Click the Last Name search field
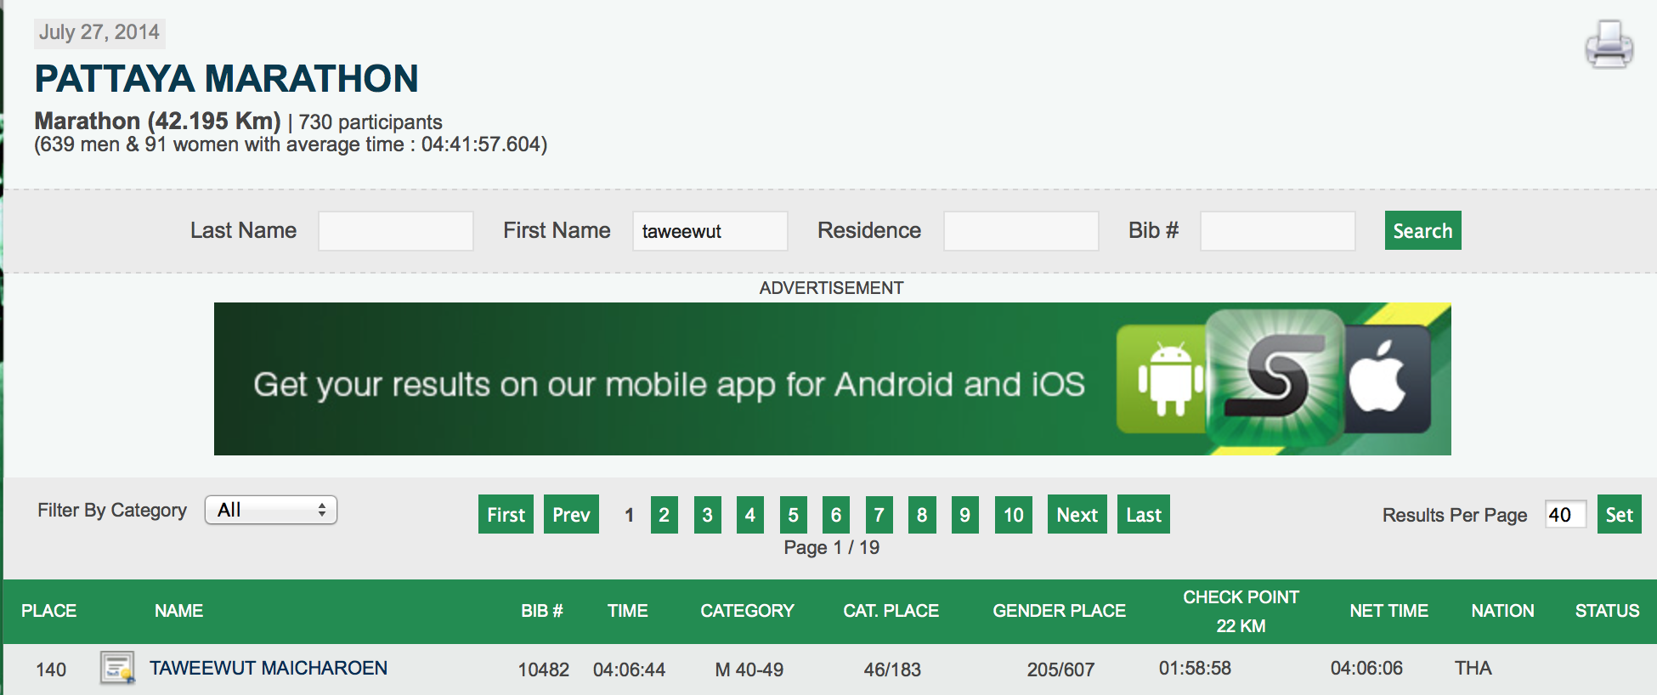This screenshot has width=1657, height=695. pos(396,231)
